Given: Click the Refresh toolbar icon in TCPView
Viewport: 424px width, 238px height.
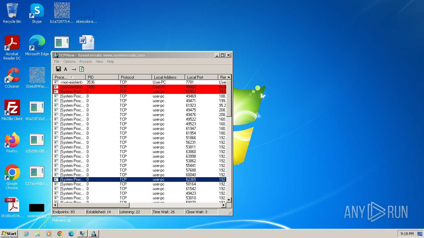Looking at the screenshot, I should coord(81,69).
